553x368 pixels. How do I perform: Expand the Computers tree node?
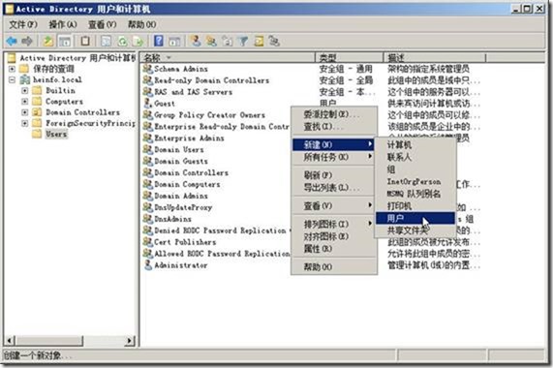coord(24,102)
